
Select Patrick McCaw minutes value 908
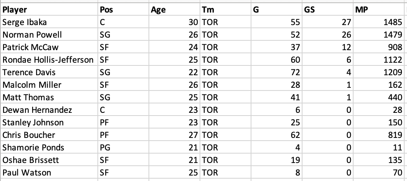coord(379,47)
